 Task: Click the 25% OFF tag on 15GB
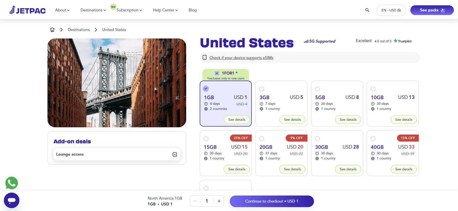(x=241, y=138)
